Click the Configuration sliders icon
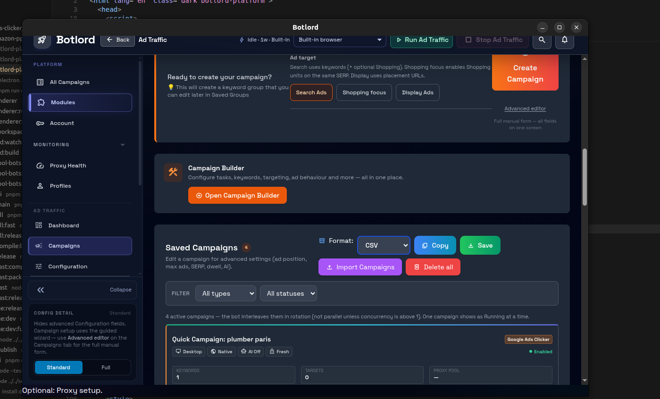660x399 pixels. [39, 266]
